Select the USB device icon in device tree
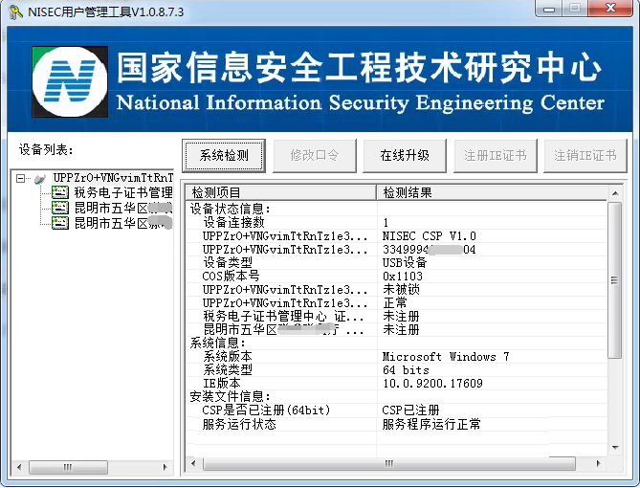Image resolution: width=640 pixels, height=488 pixels. coord(40,179)
